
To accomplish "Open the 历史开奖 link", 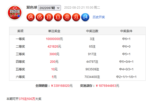I will tap(99, 17).
